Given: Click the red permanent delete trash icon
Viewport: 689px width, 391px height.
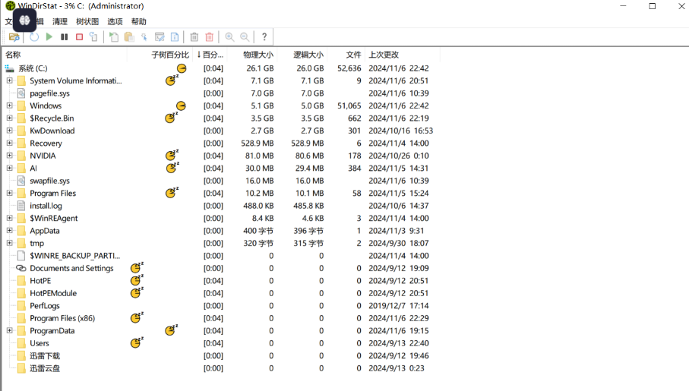Looking at the screenshot, I should pyautogui.click(x=210, y=37).
